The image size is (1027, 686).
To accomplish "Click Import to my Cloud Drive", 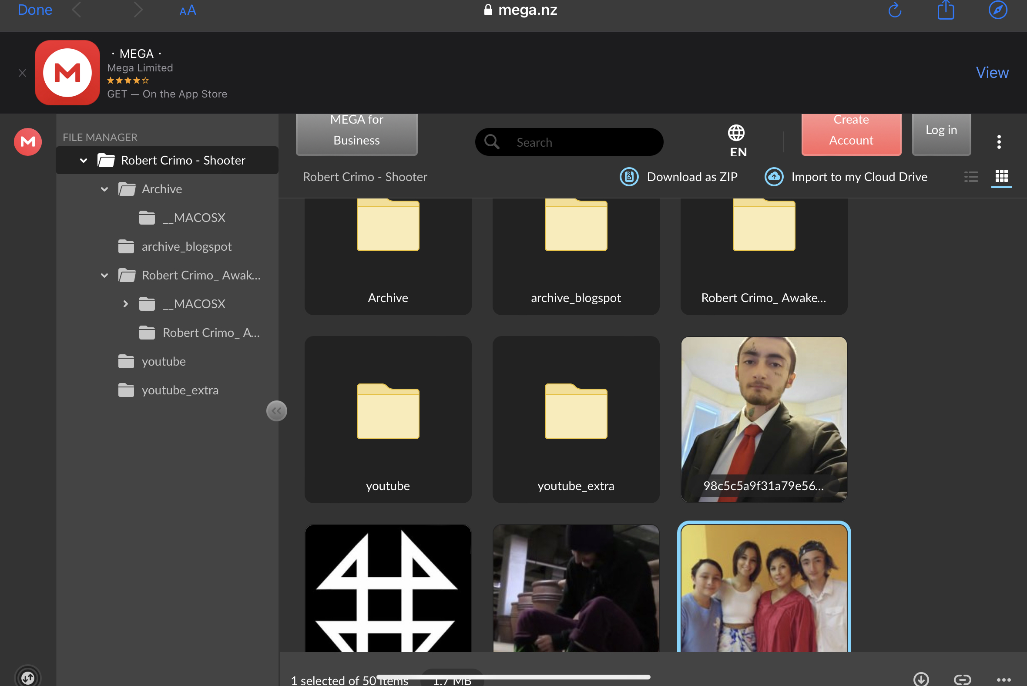I will click(846, 177).
